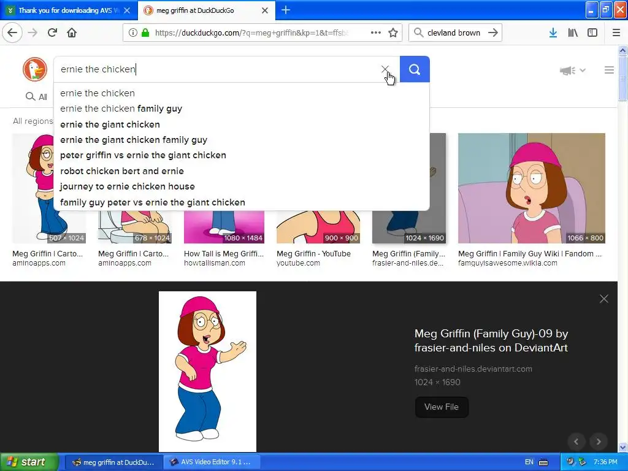628x471 pixels.
Task: Bookmark this page with the star
Action: pyautogui.click(x=393, y=33)
